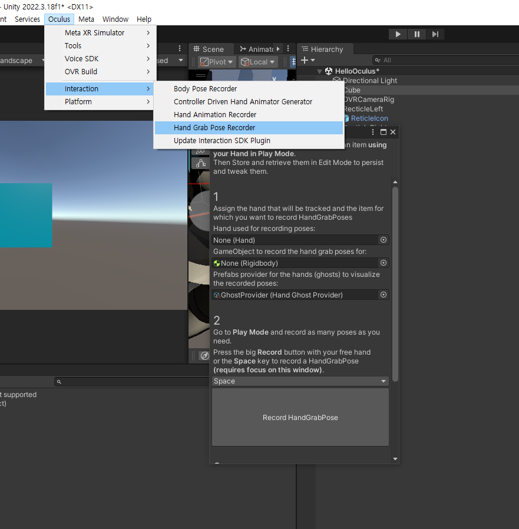Choose Body Pose Recorder

tap(249, 89)
